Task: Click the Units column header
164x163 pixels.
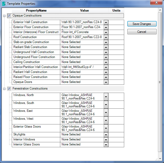Action: click(116, 10)
